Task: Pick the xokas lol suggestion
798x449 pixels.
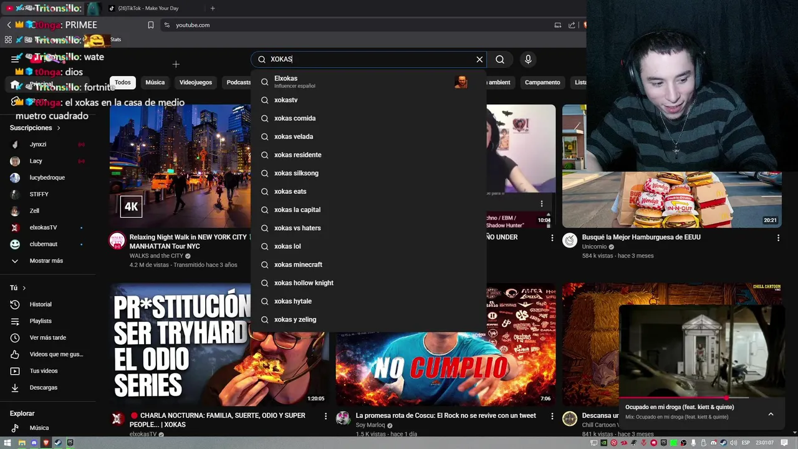Action: point(368,246)
